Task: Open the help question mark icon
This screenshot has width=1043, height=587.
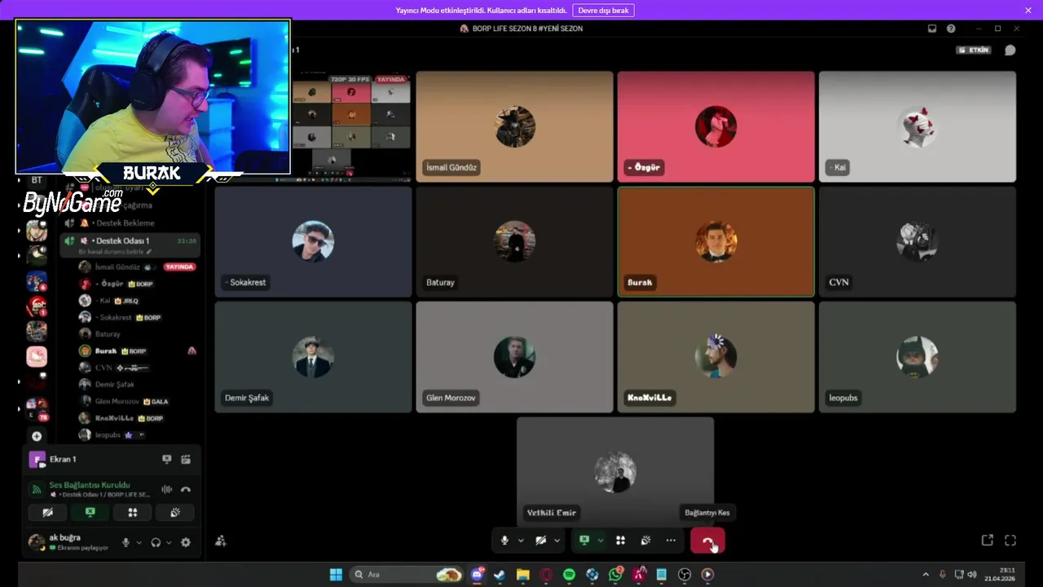Action: [951, 29]
